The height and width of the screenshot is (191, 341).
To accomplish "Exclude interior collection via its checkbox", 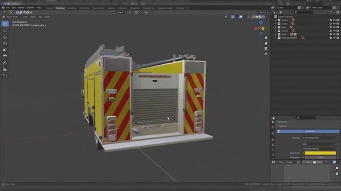I will [331, 31].
